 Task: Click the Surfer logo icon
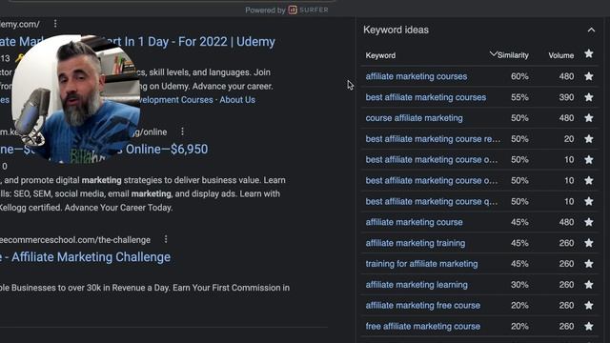pos(293,10)
